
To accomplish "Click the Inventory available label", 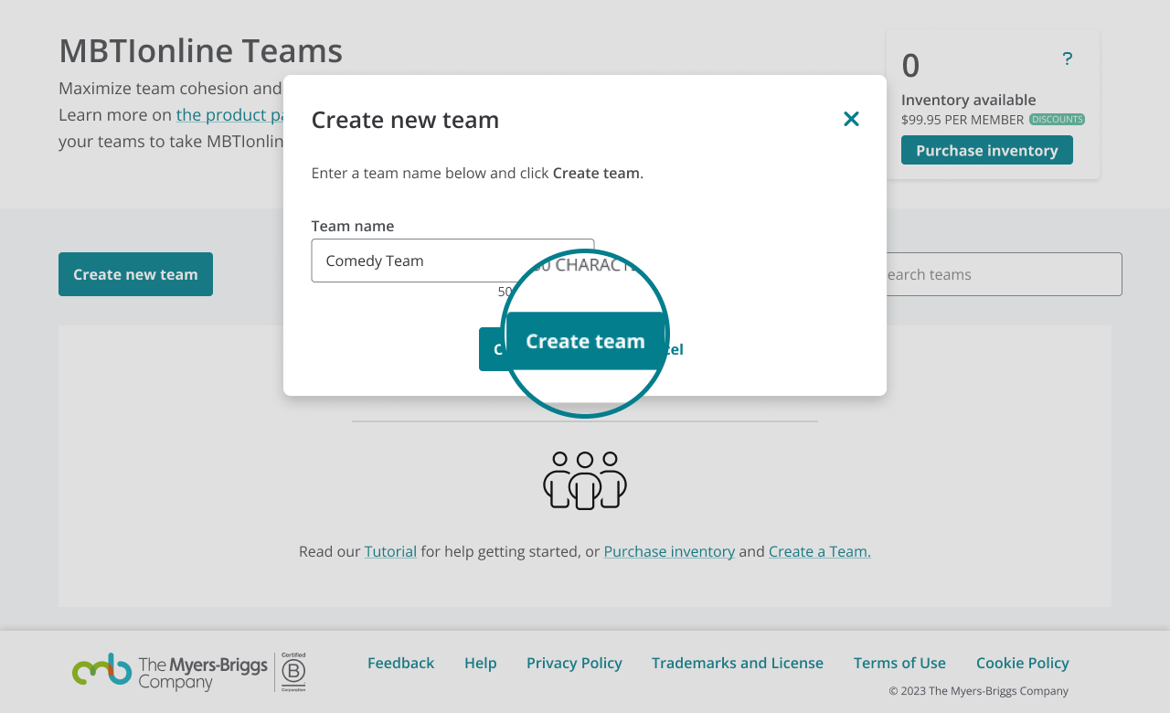I will point(969,100).
